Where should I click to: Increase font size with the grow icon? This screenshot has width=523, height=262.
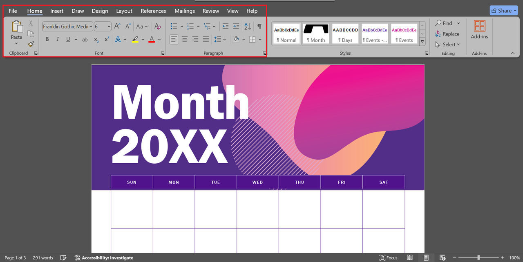click(117, 26)
